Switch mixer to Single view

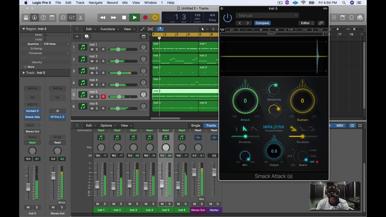195,125
